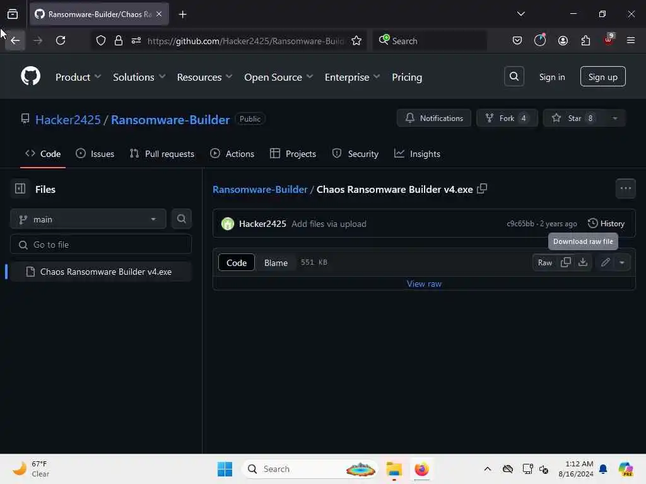Click the View raw link
Screen dimensions: 646x484
[x=424, y=284]
